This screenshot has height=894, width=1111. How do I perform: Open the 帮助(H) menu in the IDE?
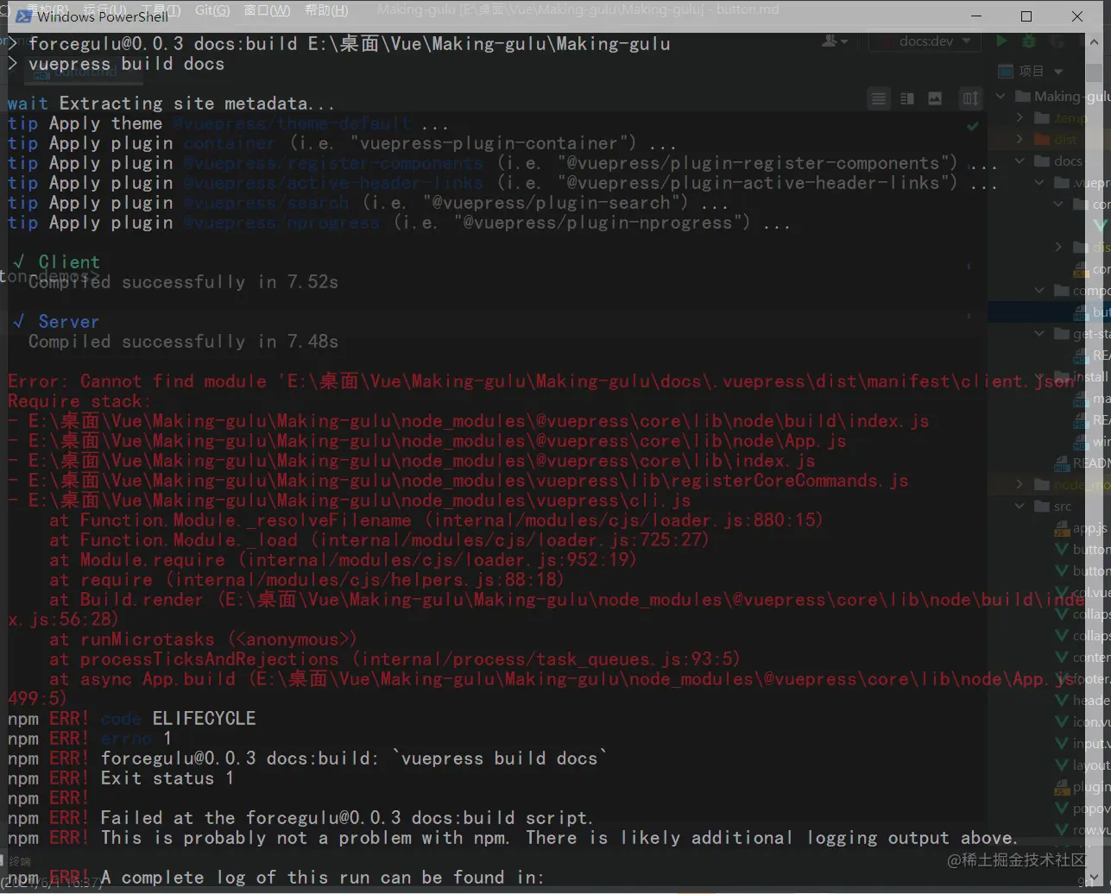click(x=326, y=10)
